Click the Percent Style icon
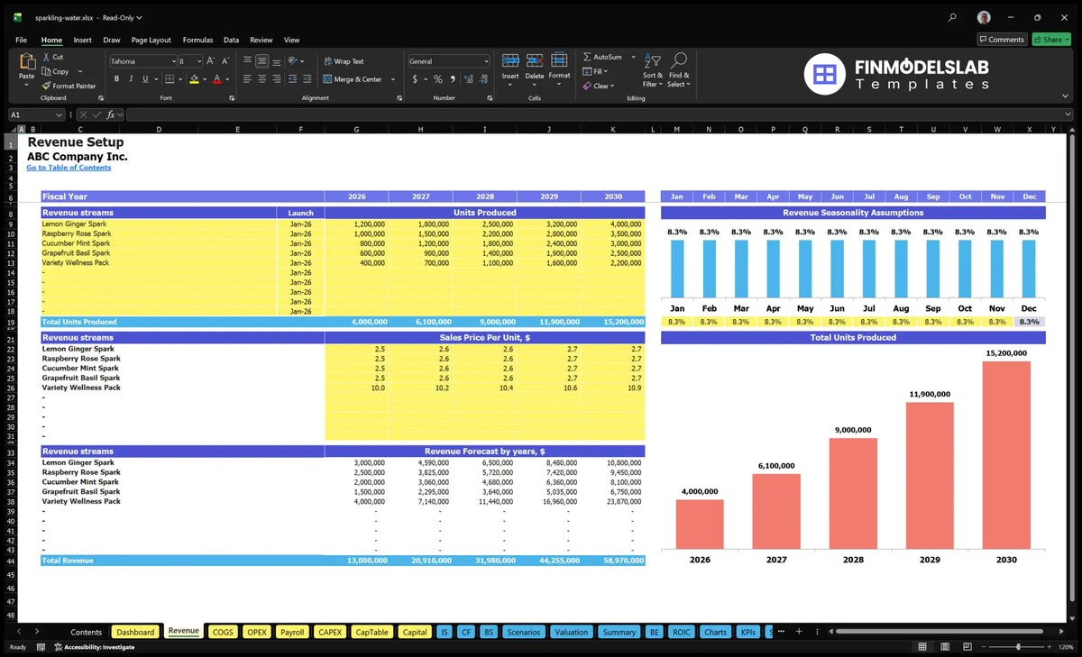1082x657 pixels. [x=438, y=79]
